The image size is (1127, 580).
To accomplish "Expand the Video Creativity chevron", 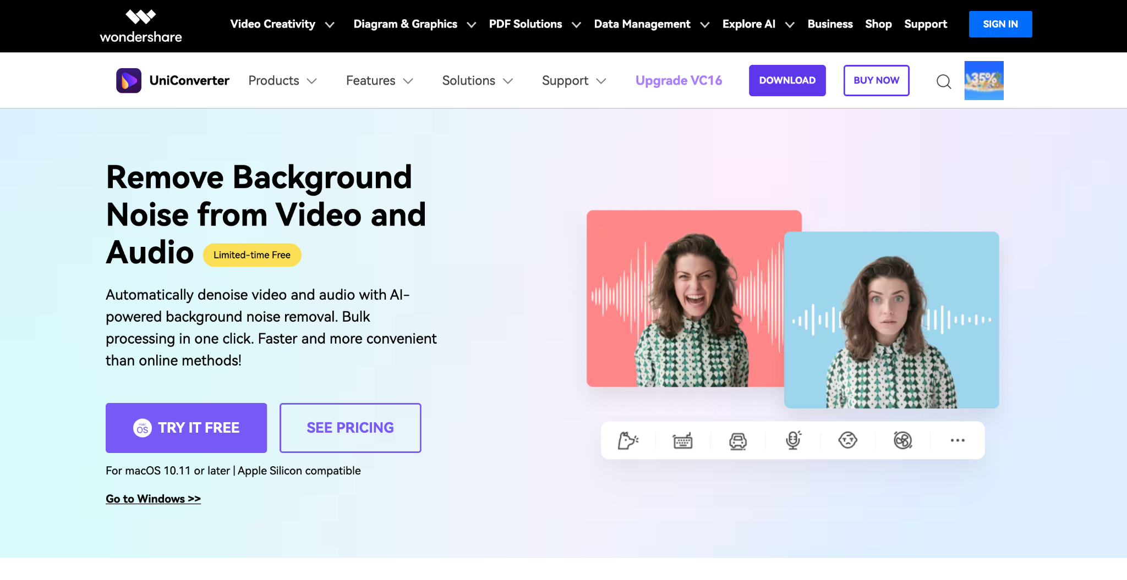I will click(330, 25).
